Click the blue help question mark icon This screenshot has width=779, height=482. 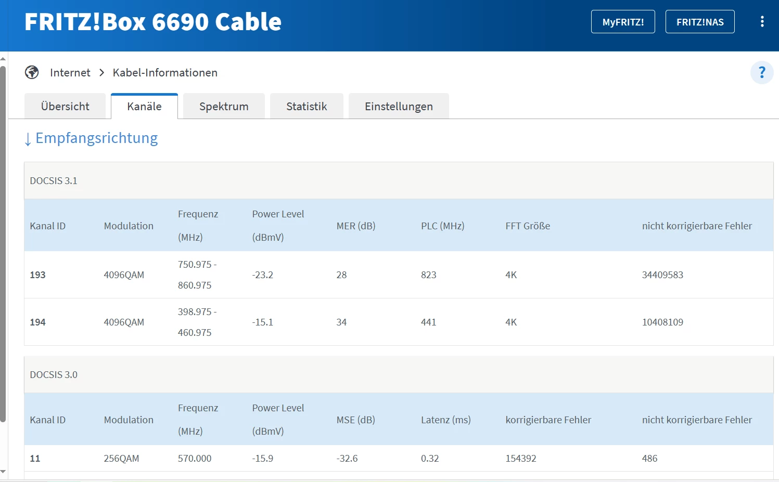[762, 72]
